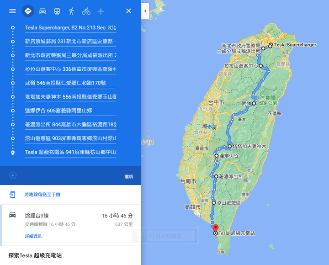
Task: Edit the 拉拉山遊客中心 waypoint field
Action: (x=70, y=69)
